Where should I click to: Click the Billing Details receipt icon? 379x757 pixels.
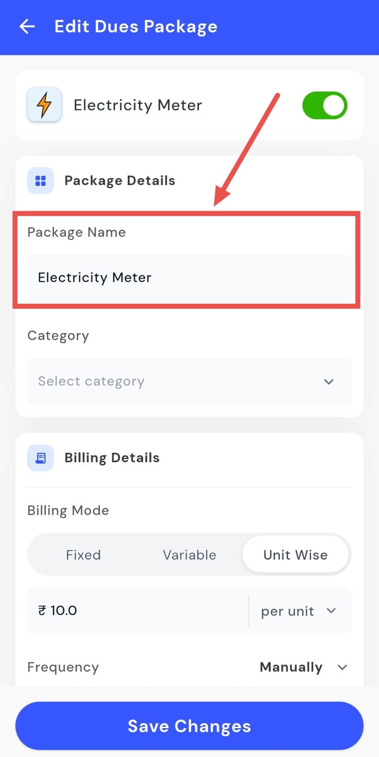(x=41, y=458)
